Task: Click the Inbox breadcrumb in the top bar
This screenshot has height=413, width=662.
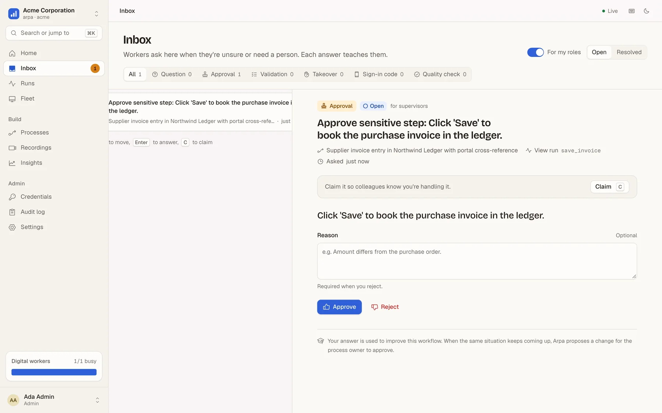Action: (x=127, y=11)
